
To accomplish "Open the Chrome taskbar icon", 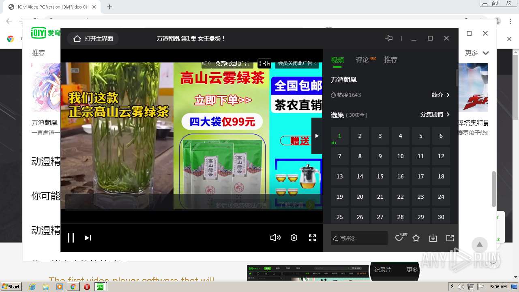I will (73, 287).
